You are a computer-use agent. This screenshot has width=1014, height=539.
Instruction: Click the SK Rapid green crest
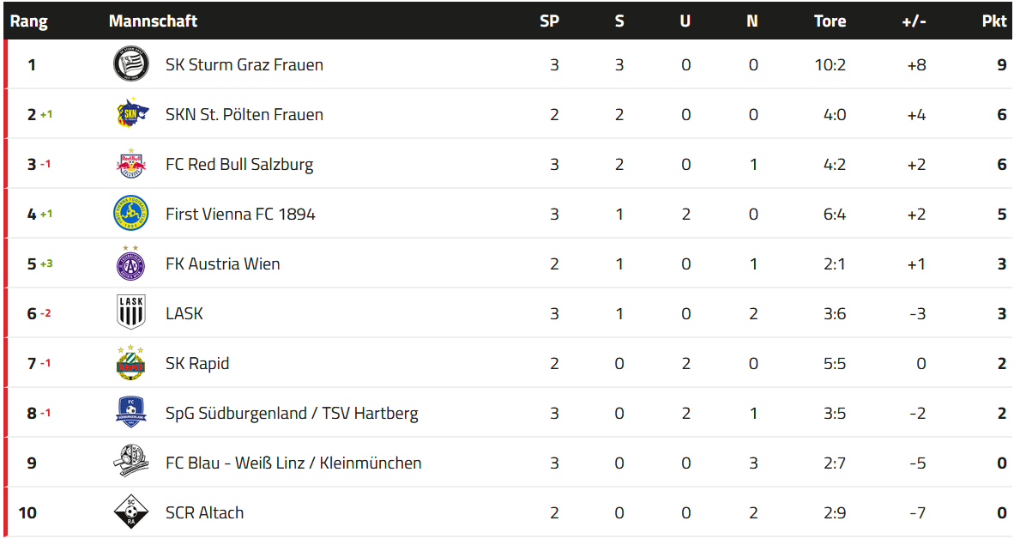[130, 362]
